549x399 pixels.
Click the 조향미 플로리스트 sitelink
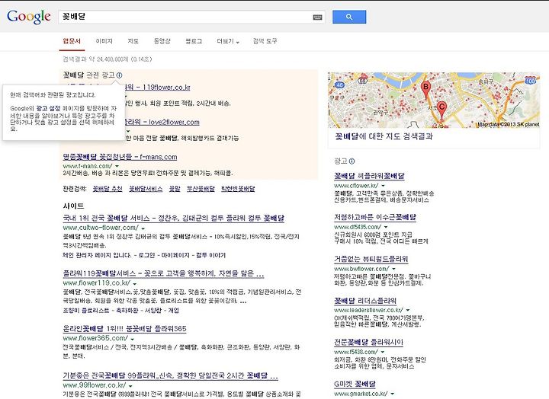86,311
